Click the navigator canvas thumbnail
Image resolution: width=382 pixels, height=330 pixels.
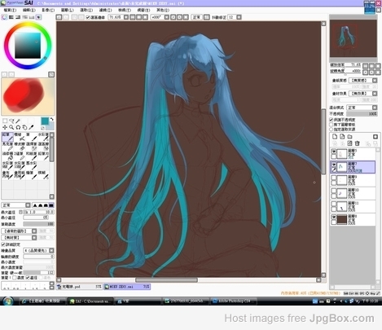pos(353,38)
